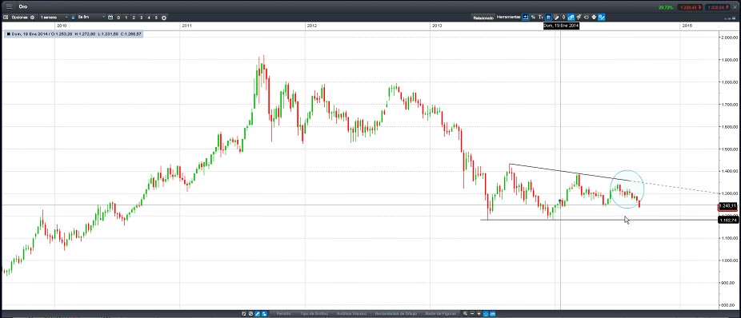The height and width of the screenshot is (318, 741).
Task: Click the red sell price button
Action: (x=690, y=7)
